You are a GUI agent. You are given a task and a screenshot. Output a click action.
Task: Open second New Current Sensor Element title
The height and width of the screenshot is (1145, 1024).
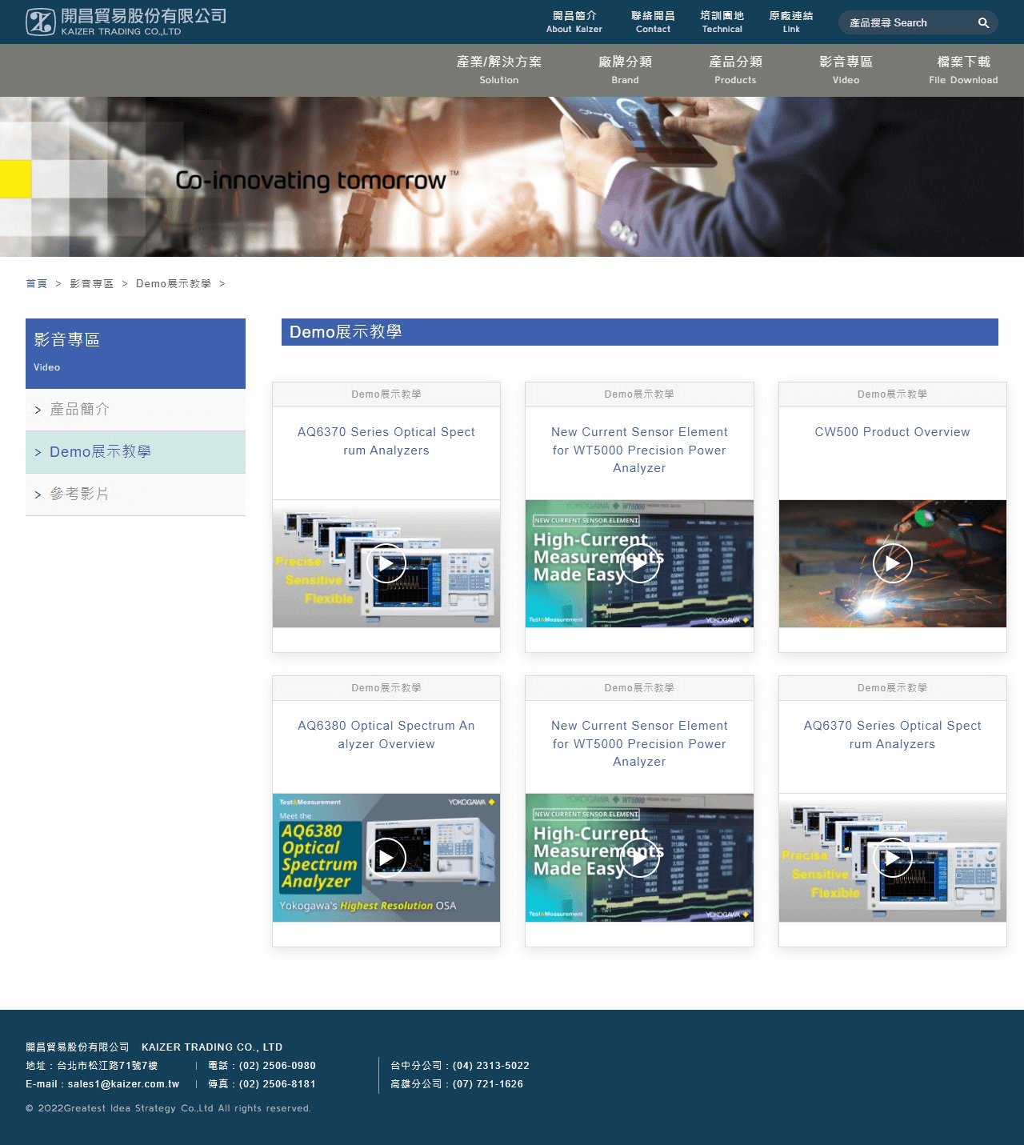click(x=639, y=743)
